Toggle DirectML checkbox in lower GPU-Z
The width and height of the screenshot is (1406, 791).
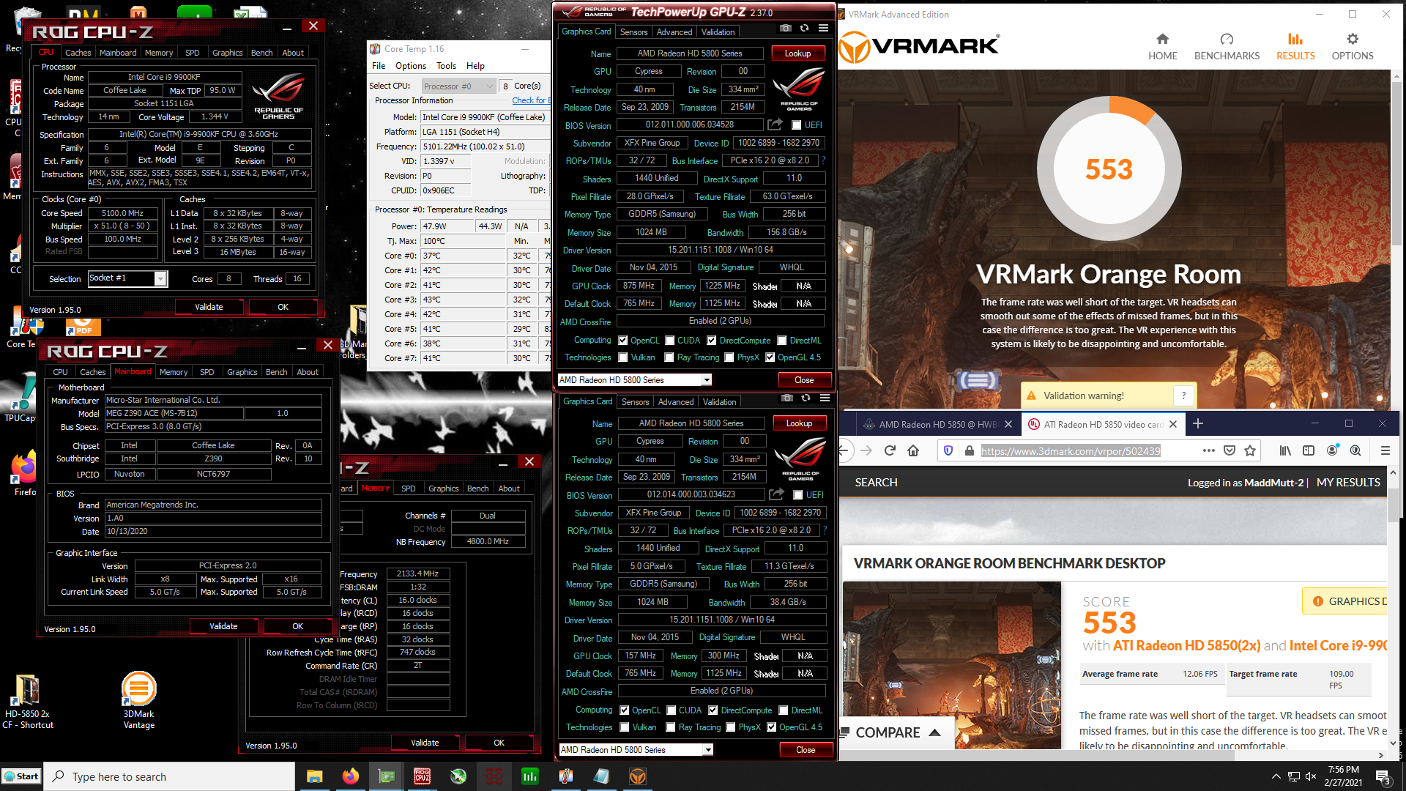coord(783,710)
